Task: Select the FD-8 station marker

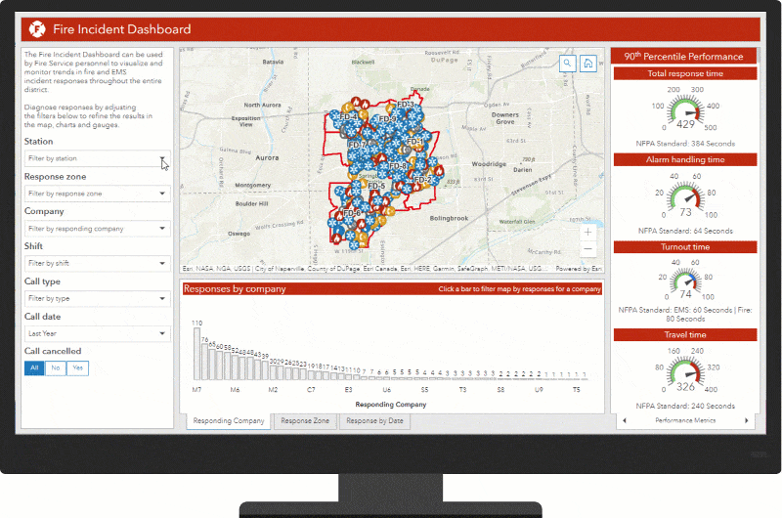Action: pos(398,165)
